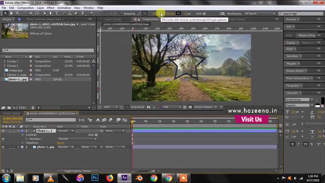Click the Reset link for Transform

pyautogui.click(x=60, y=143)
